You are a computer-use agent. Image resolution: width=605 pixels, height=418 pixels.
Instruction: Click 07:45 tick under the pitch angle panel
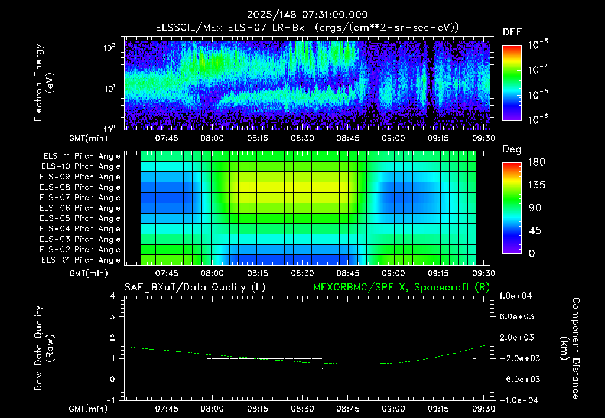[x=167, y=273]
